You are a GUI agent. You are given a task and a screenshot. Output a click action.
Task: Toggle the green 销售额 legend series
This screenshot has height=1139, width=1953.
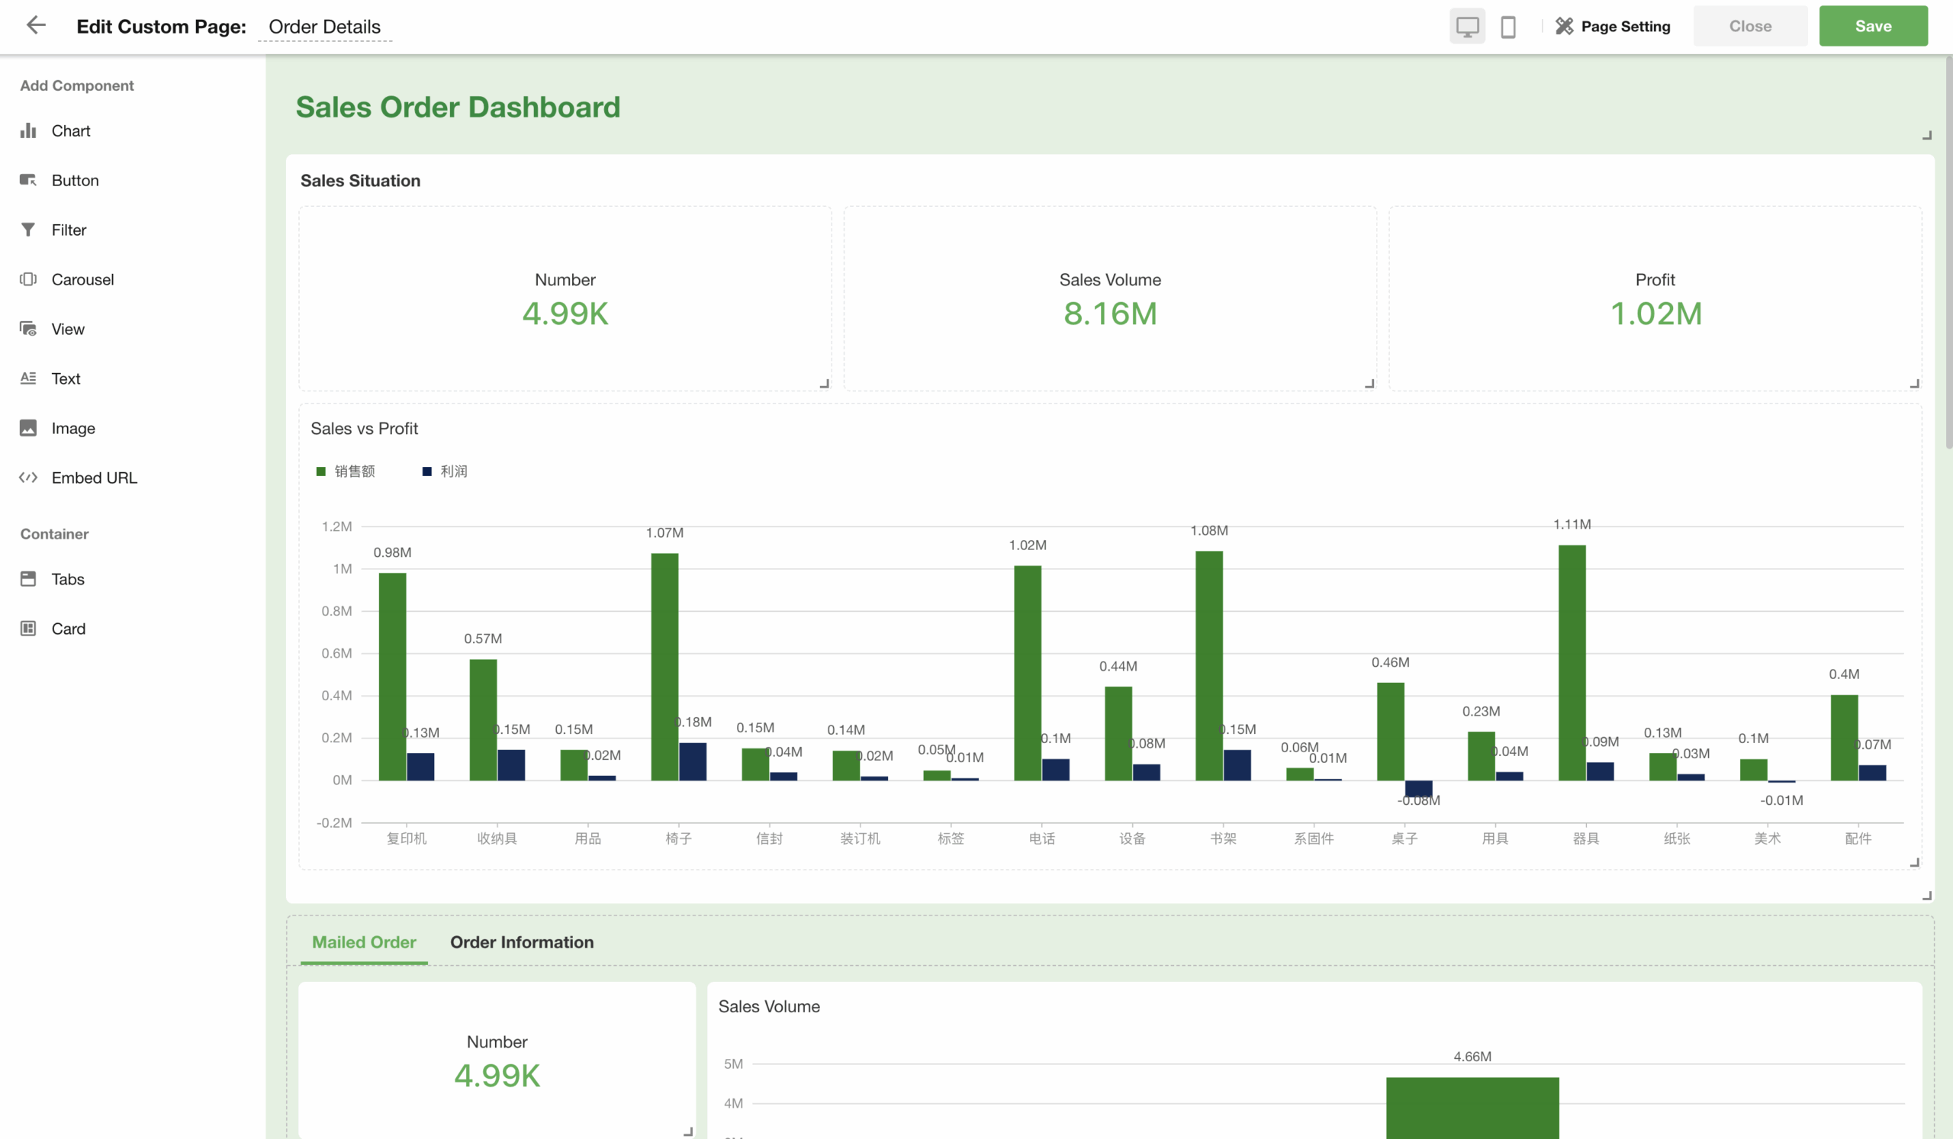(x=346, y=471)
